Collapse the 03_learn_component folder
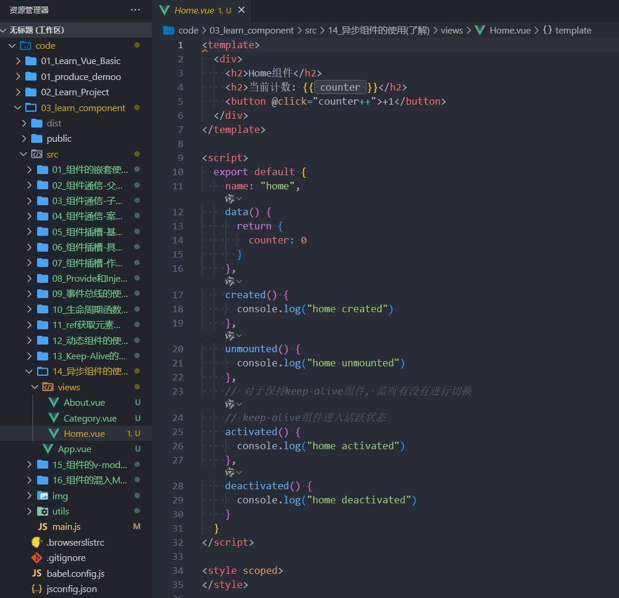This screenshot has height=598, width=619. 18,108
